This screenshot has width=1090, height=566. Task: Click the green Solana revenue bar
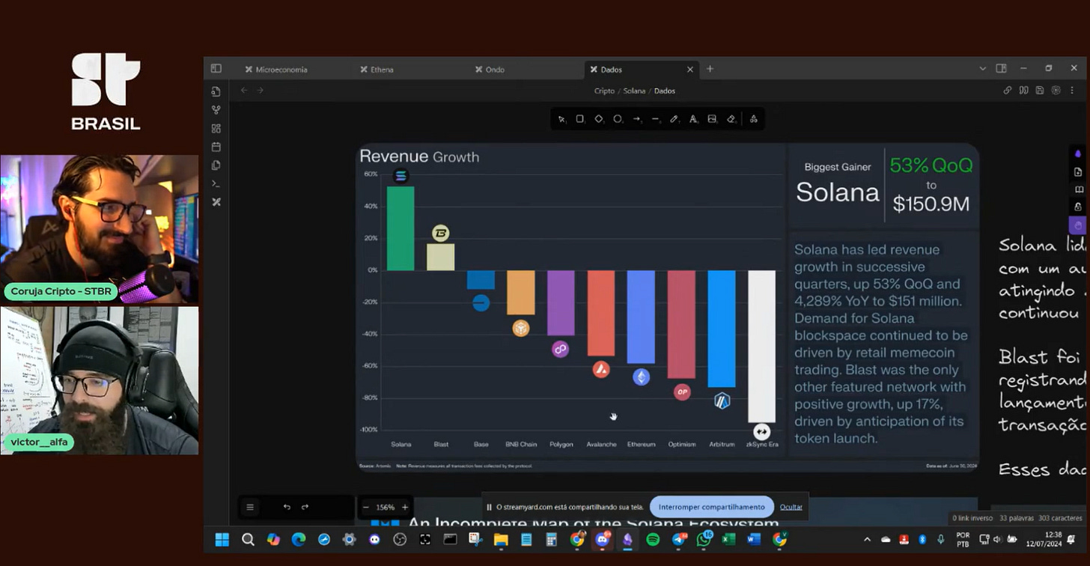401,228
